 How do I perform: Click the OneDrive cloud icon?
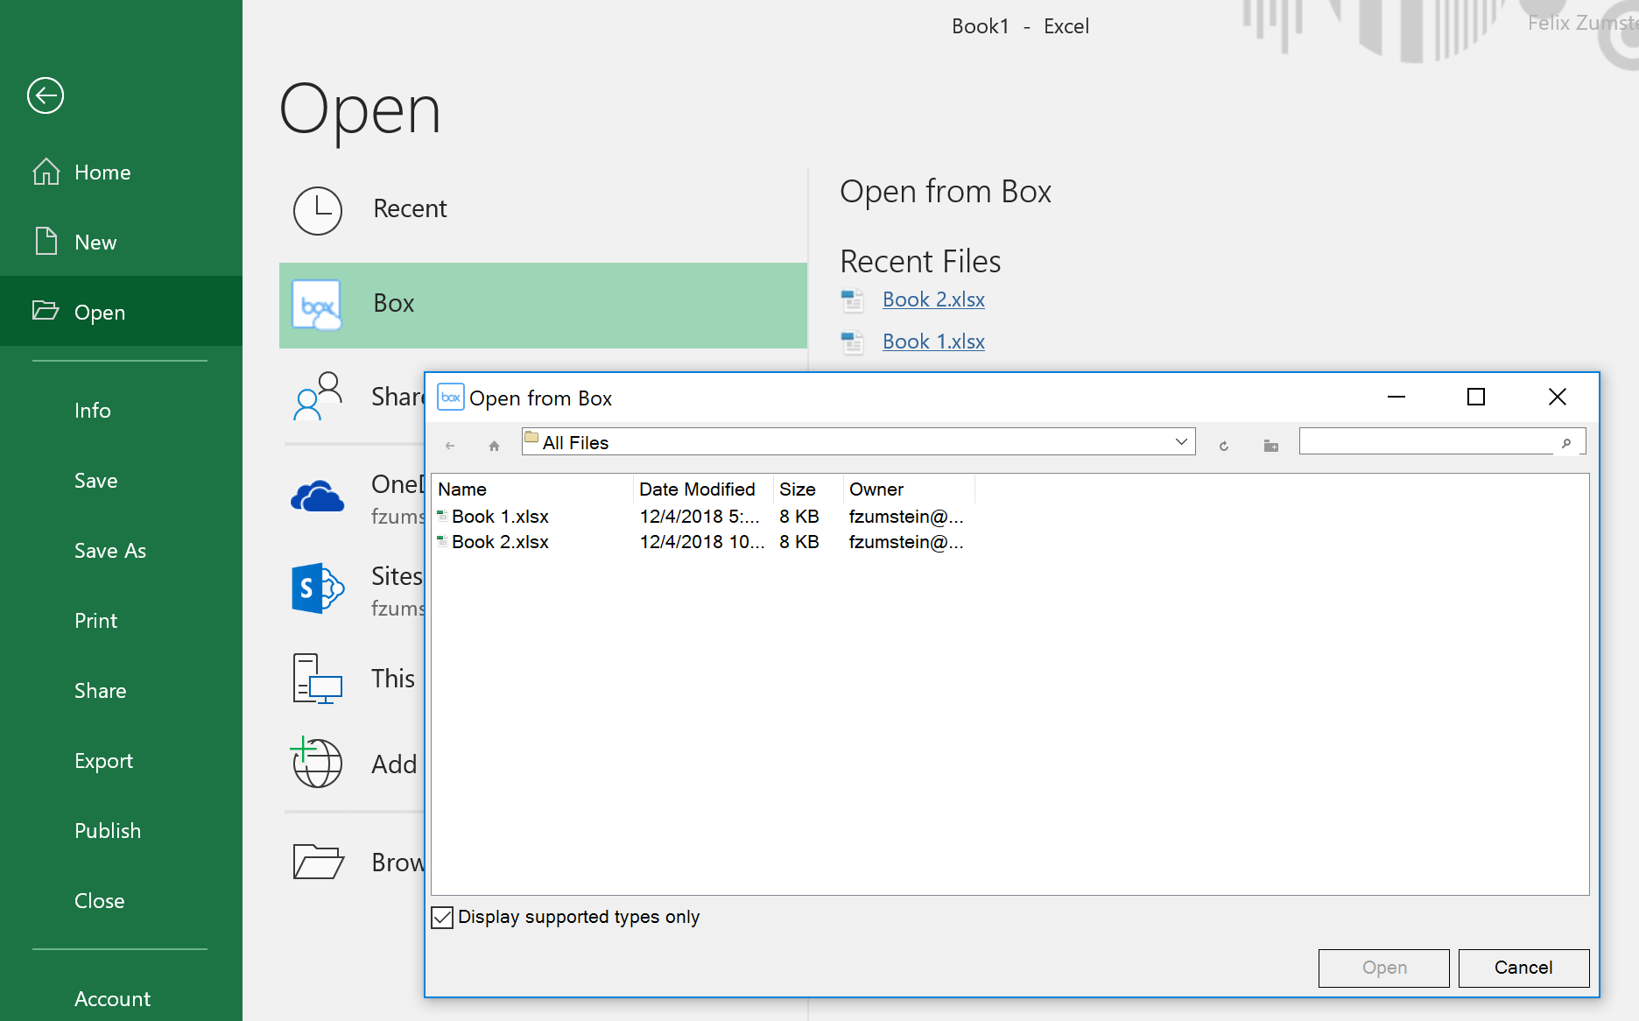point(317,497)
